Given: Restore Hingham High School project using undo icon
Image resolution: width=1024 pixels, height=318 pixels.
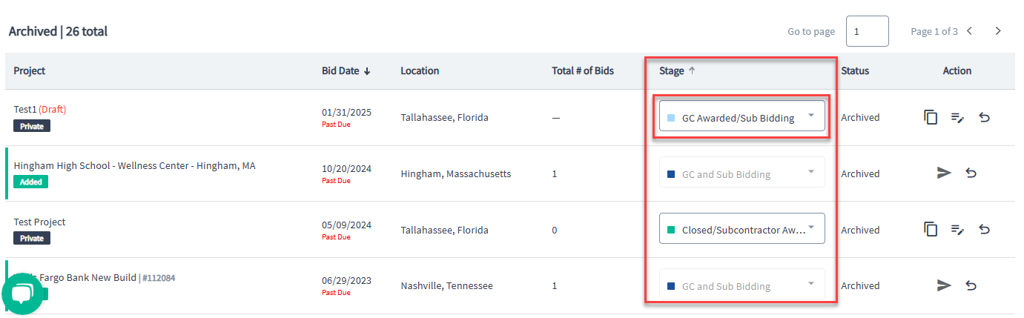Looking at the screenshot, I should pyautogui.click(x=971, y=173).
